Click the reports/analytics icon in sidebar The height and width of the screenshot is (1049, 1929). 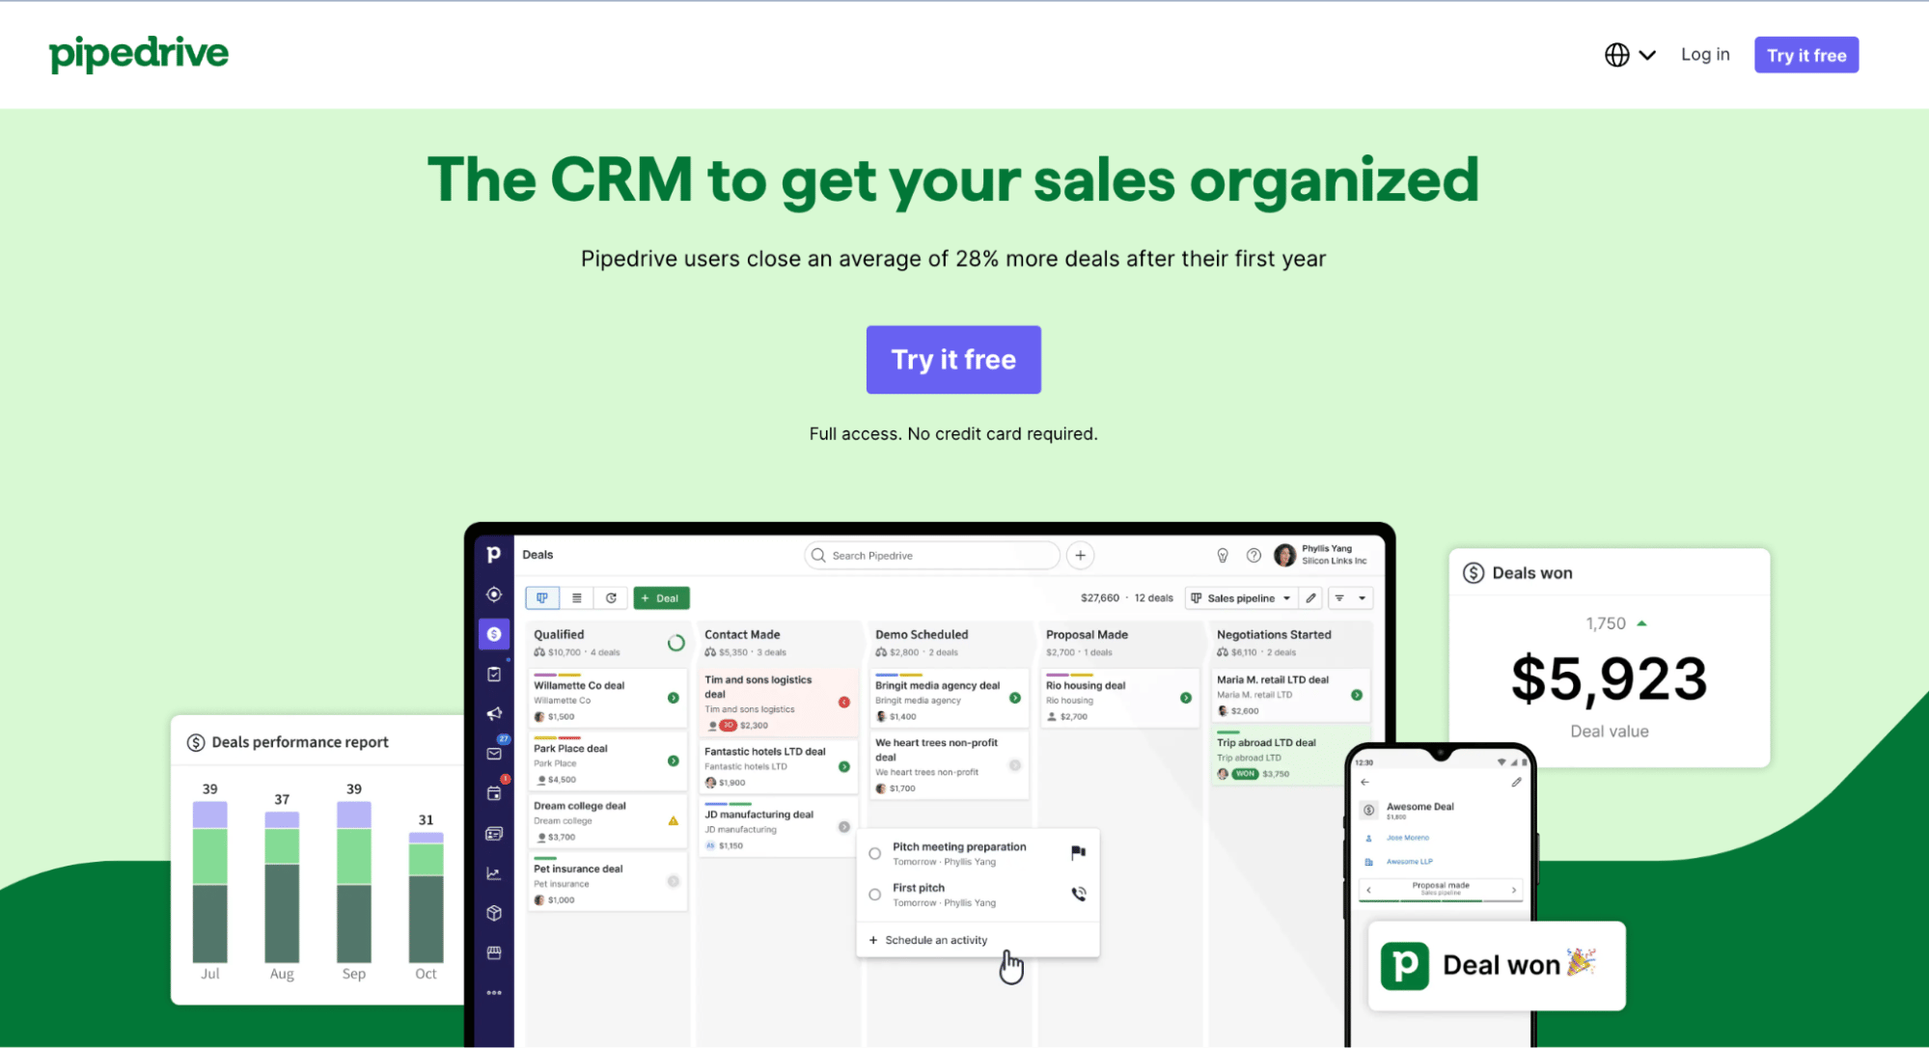pos(496,874)
